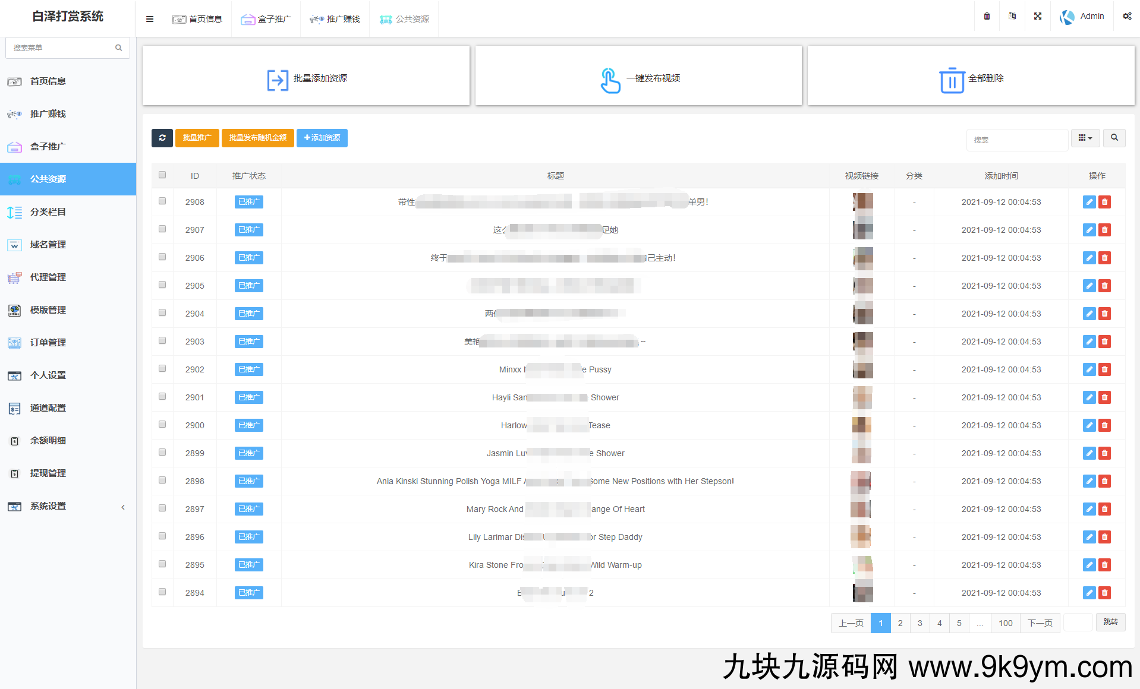1140x689 pixels.
Task: Open the settings gears icon at top right
Action: pos(1127,17)
